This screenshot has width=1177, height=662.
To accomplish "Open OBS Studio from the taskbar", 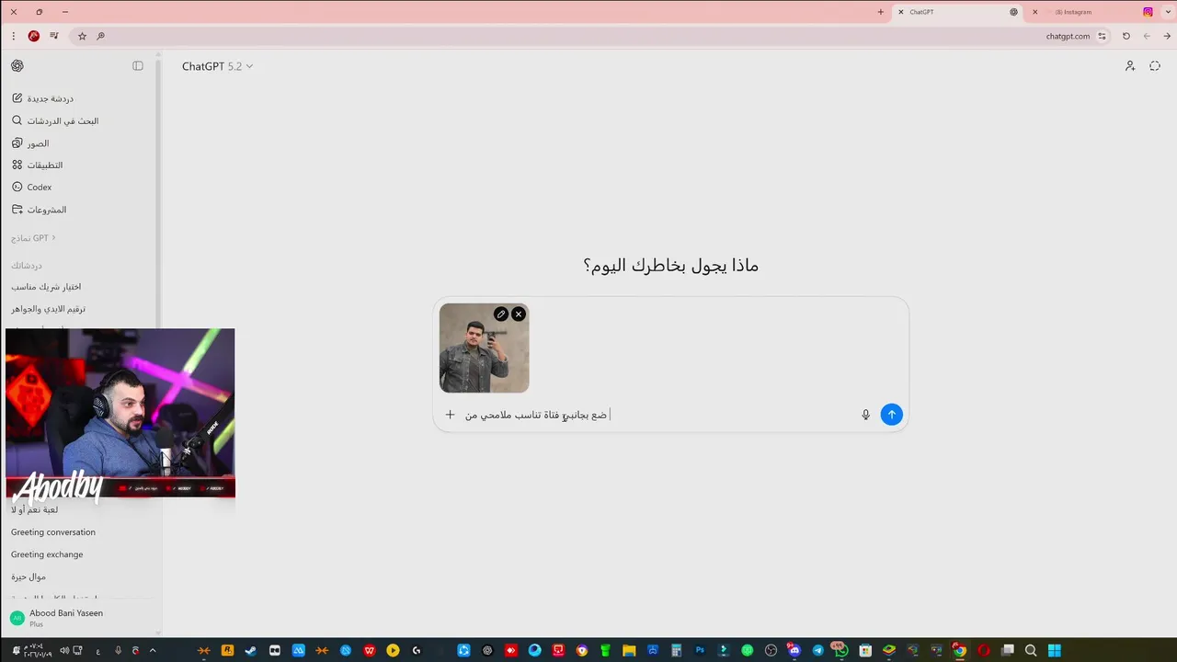I will coord(771,650).
